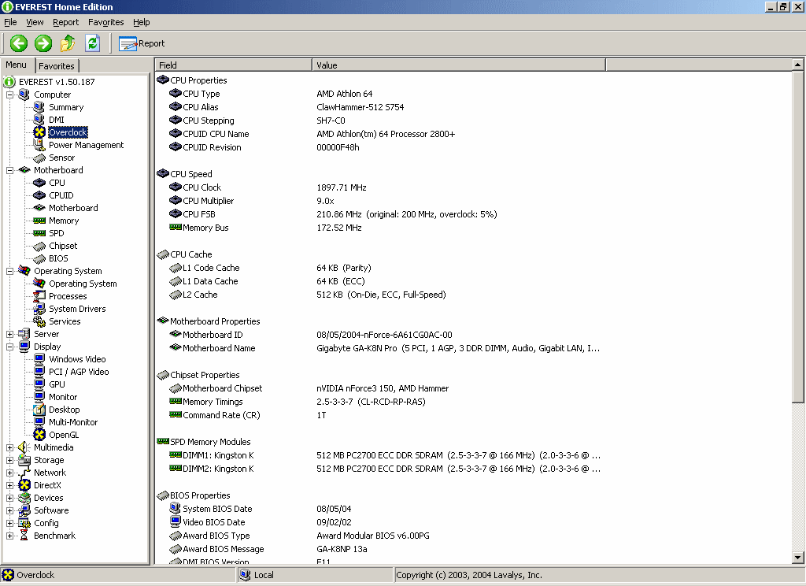Select the Windows Video icon
Screen dimensions: 806x586
click(x=39, y=359)
